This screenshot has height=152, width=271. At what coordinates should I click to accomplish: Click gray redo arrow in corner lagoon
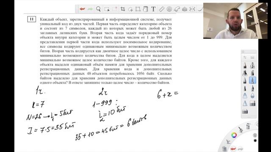(x=241, y=149)
